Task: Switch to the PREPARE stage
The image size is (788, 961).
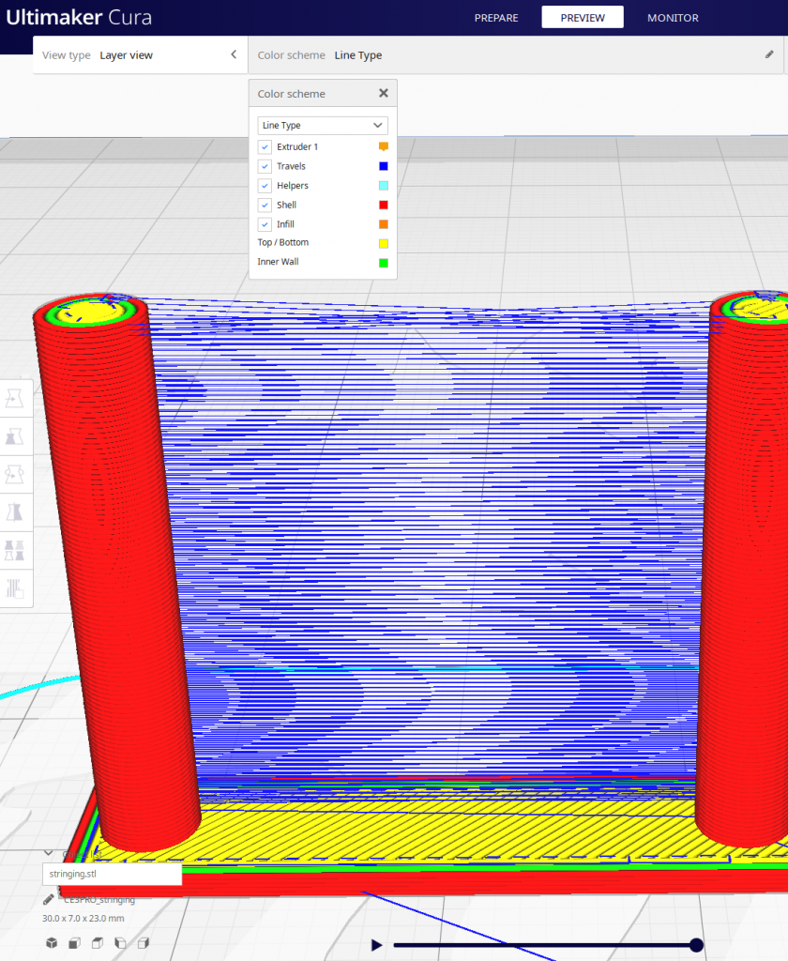Action: 496,18
